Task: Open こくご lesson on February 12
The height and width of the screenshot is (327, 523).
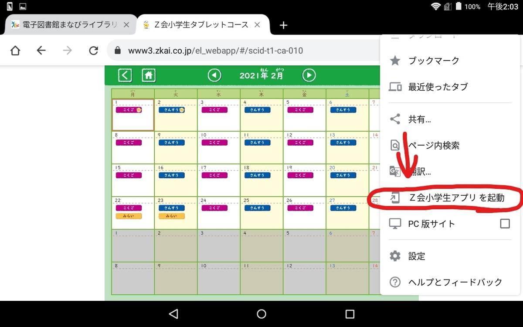Action: click(x=300, y=143)
